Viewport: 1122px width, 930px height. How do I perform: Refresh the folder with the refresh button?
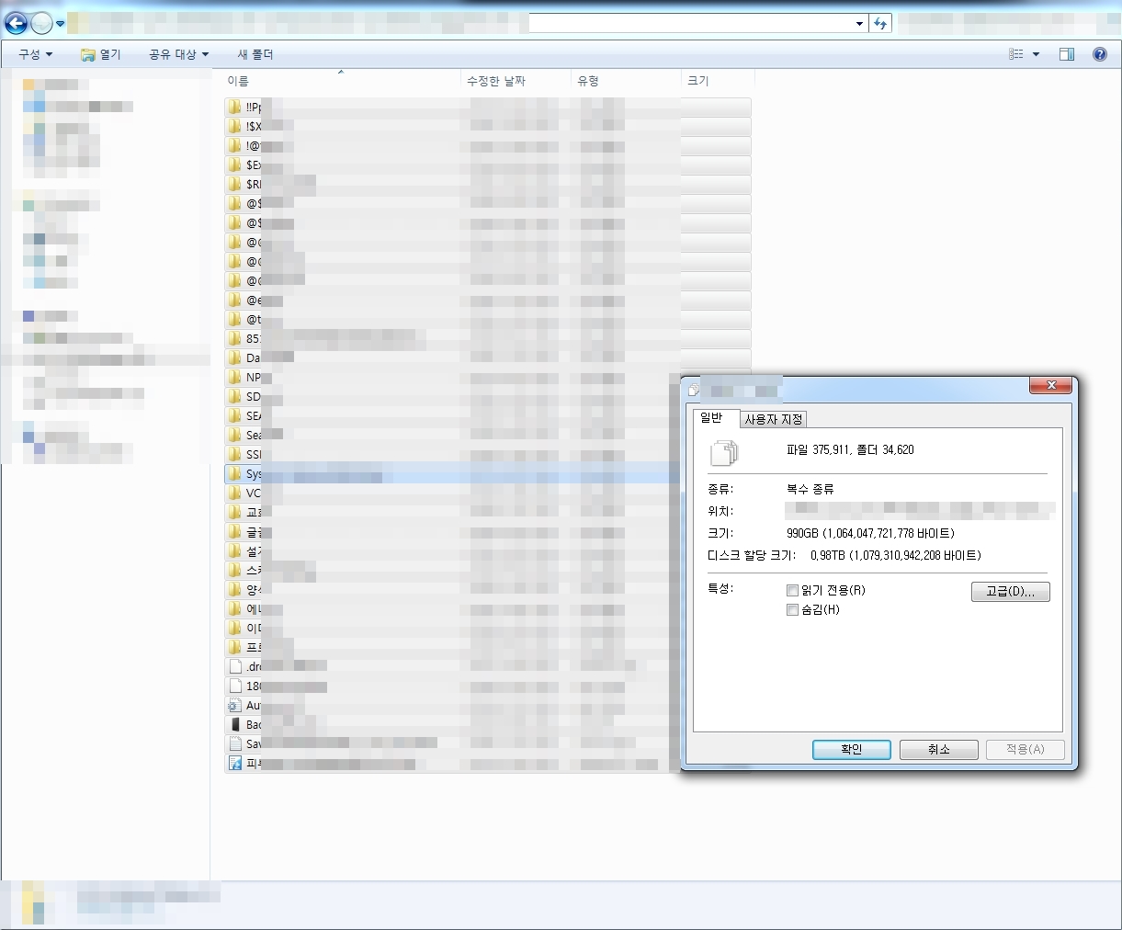[880, 24]
